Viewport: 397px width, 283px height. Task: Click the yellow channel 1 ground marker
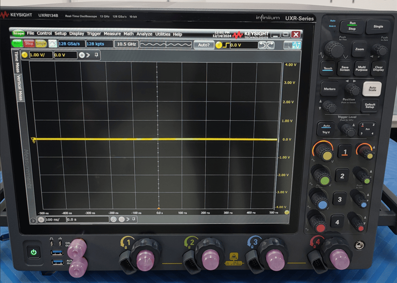coord(33,140)
